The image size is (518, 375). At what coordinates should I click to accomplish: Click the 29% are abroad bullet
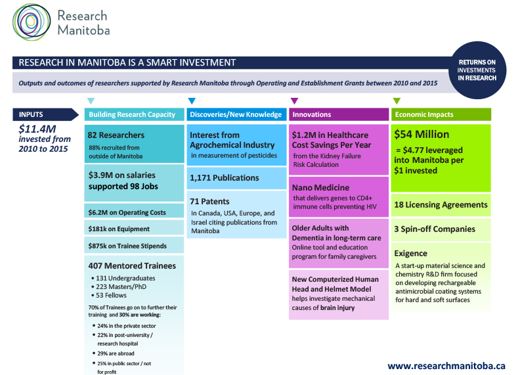click(114, 353)
